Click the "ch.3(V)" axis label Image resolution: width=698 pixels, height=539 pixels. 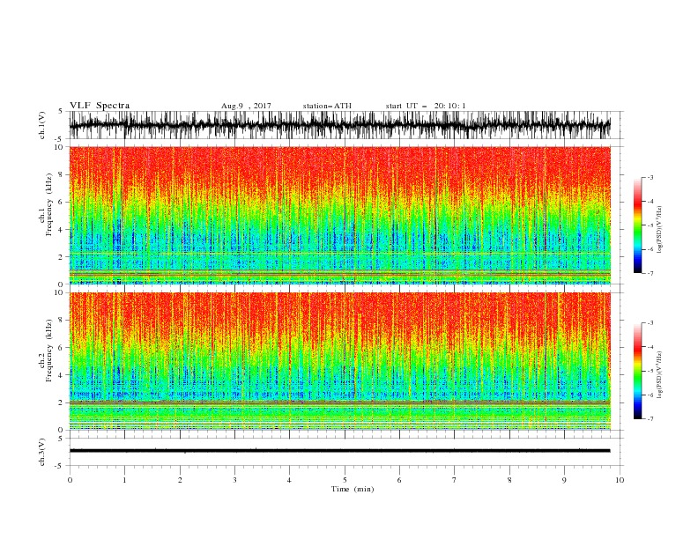coord(42,452)
